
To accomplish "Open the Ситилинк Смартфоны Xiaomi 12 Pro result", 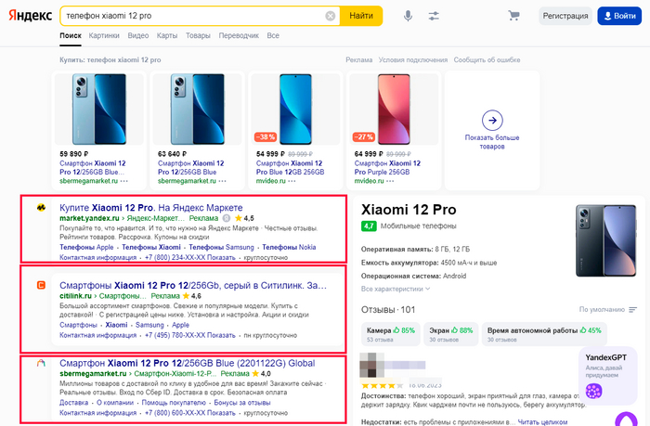I will (193, 286).
